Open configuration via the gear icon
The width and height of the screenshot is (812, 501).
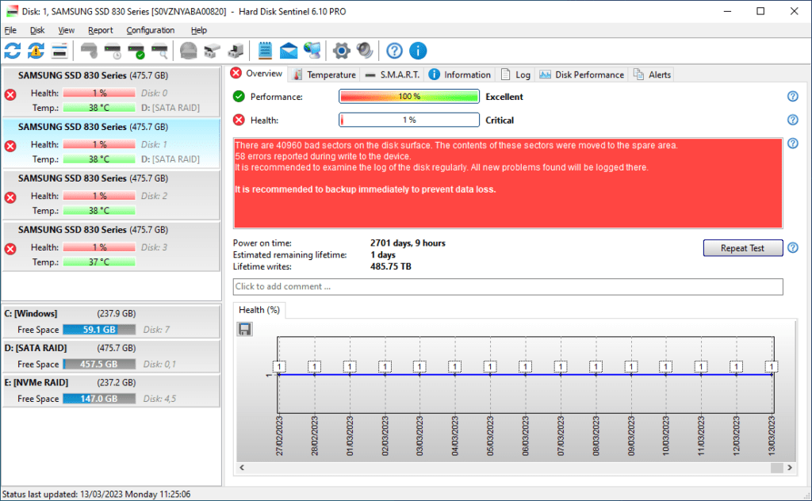tap(341, 52)
